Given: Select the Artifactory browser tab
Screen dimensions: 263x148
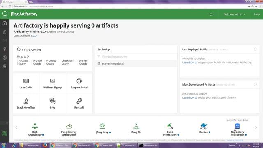Looking at the screenshot, I should pyautogui.click(x=14, y=2).
